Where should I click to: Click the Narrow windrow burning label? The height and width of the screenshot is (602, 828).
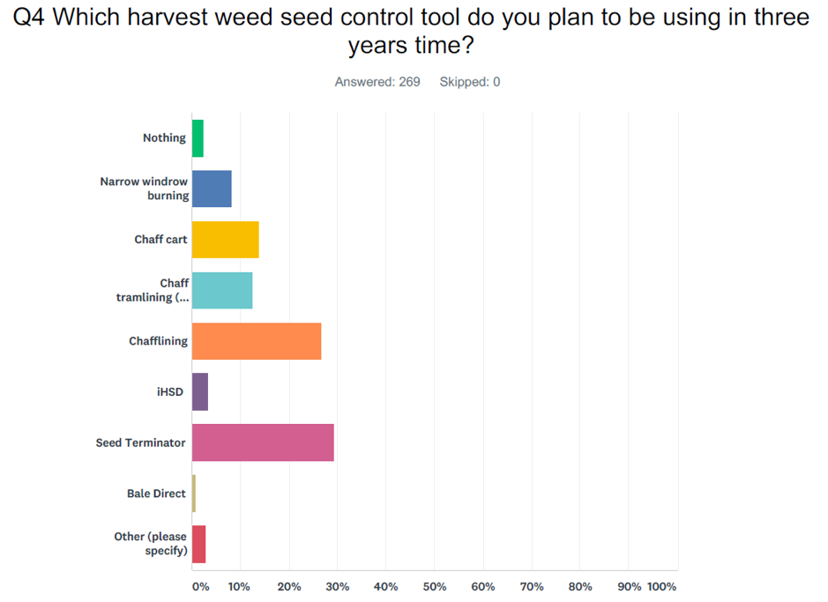click(x=144, y=189)
